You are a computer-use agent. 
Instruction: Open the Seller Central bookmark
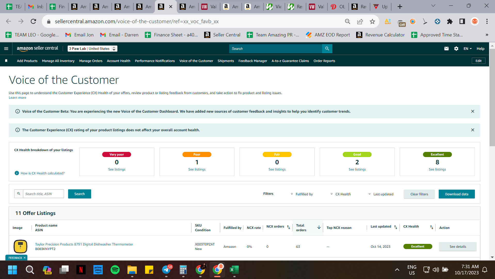222,35
